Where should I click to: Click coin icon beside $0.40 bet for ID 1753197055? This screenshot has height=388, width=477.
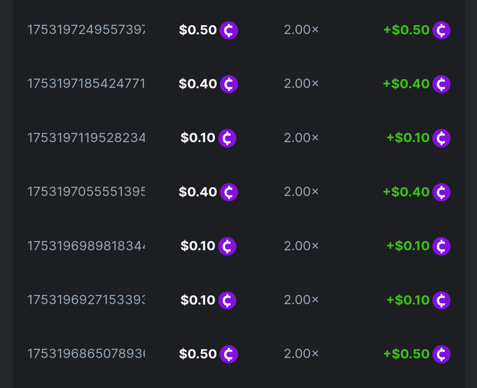pyautogui.click(x=229, y=192)
